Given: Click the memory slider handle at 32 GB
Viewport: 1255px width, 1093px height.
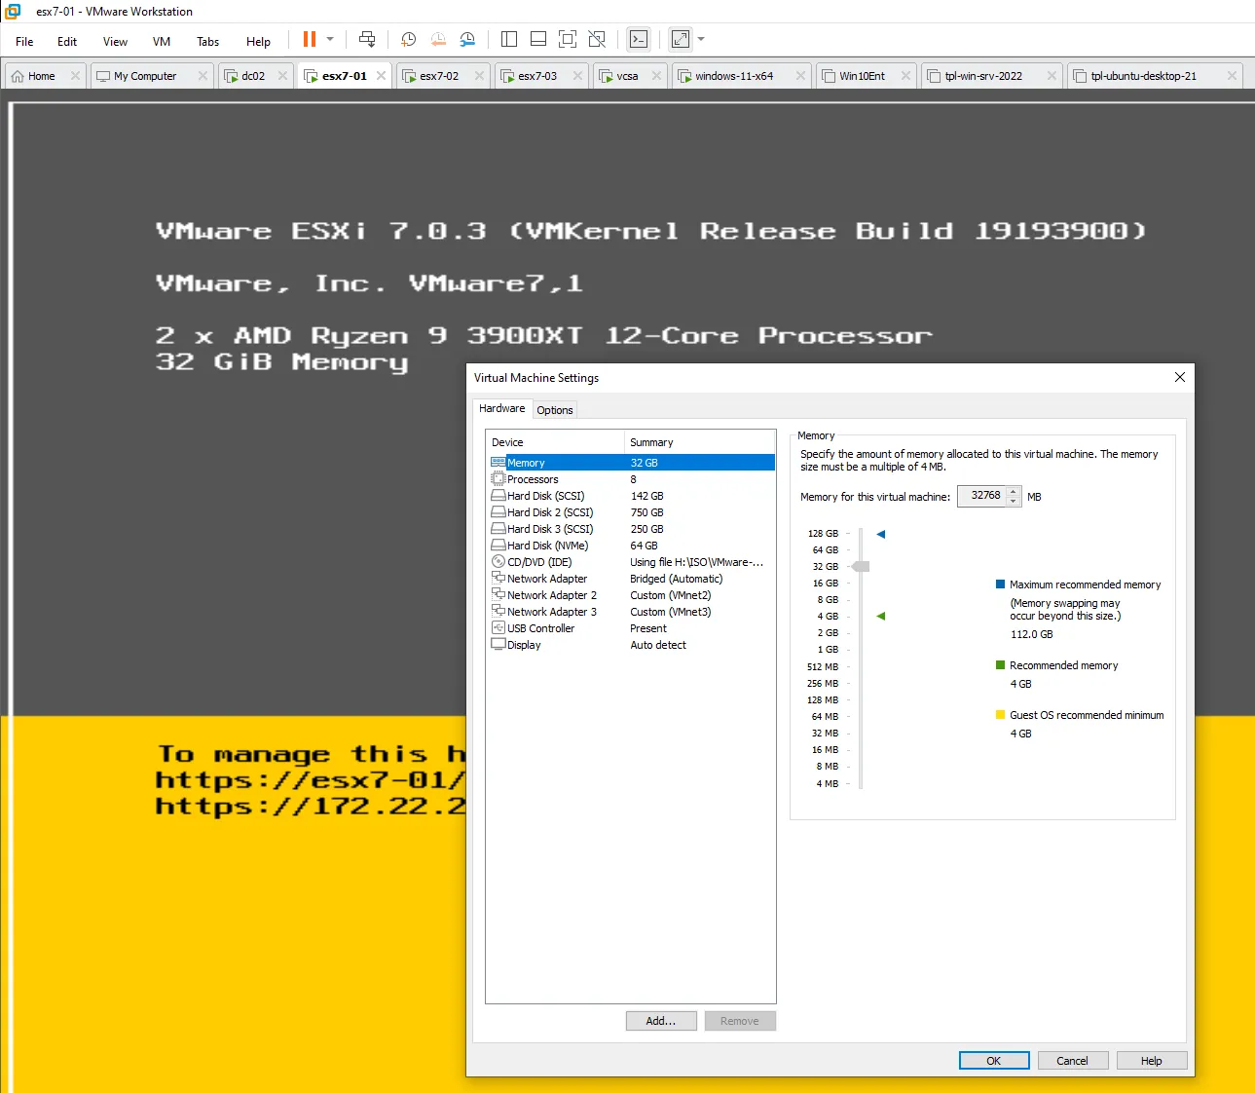Looking at the screenshot, I should pos(861,566).
